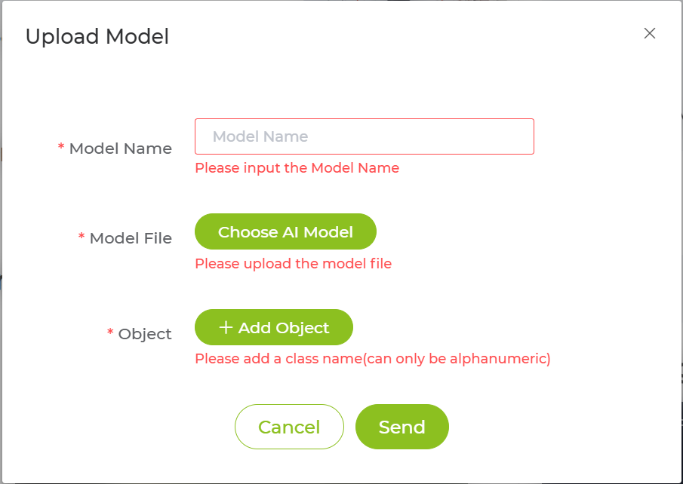683x484 pixels.
Task: Click the 'Please upload the model file' error
Action: 293,264
